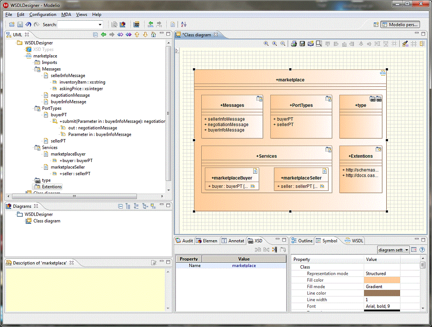Print the class diagram
The width and height of the screenshot is (432, 327).
(294, 44)
